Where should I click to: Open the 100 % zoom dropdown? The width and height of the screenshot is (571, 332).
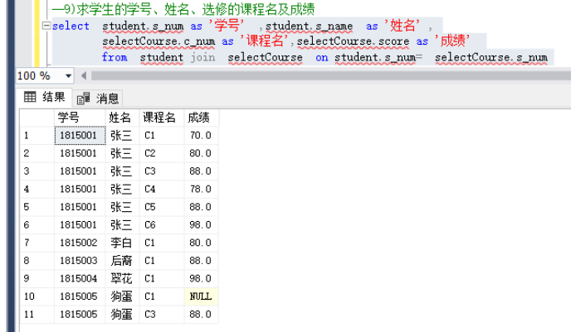pos(68,76)
